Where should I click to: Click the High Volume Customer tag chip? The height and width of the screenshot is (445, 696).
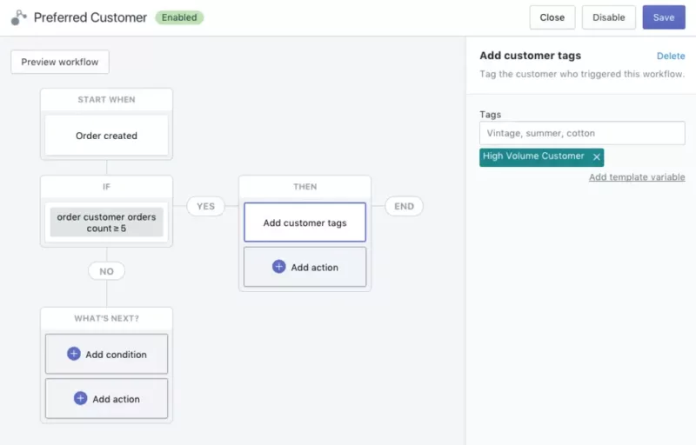533,156
